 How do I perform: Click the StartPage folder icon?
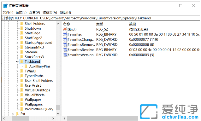tap(22, 33)
